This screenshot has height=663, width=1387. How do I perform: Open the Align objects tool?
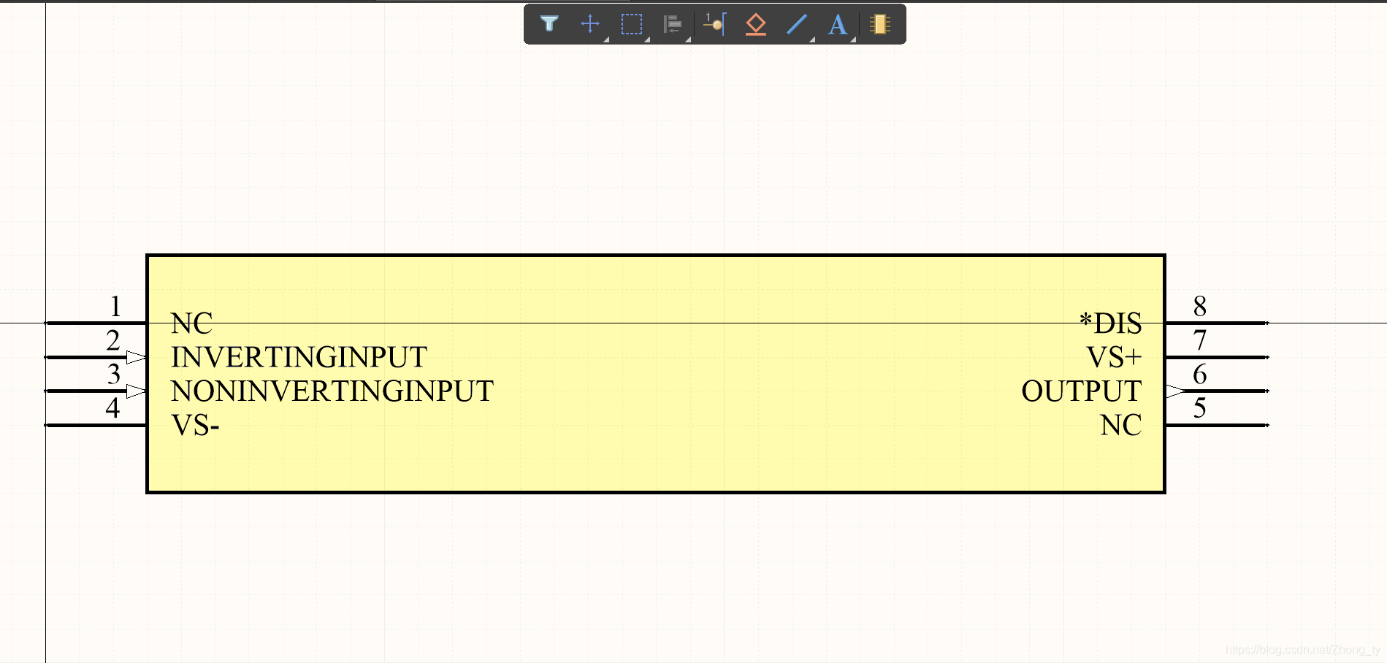pos(673,24)
